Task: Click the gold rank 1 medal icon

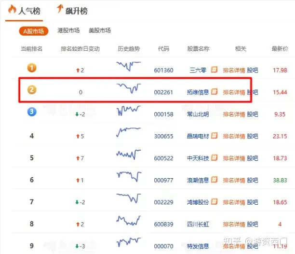Action: (32, 68)
